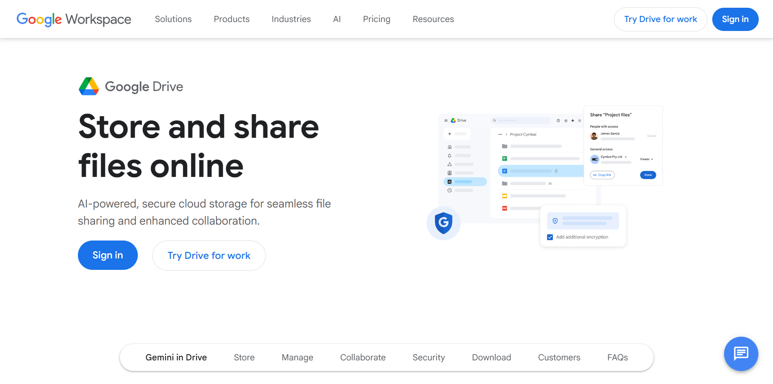Expand the Viewer role dropdown in share dialog
Image resolution: width=773 pixels, height=384 pixels.
(647, 159)
